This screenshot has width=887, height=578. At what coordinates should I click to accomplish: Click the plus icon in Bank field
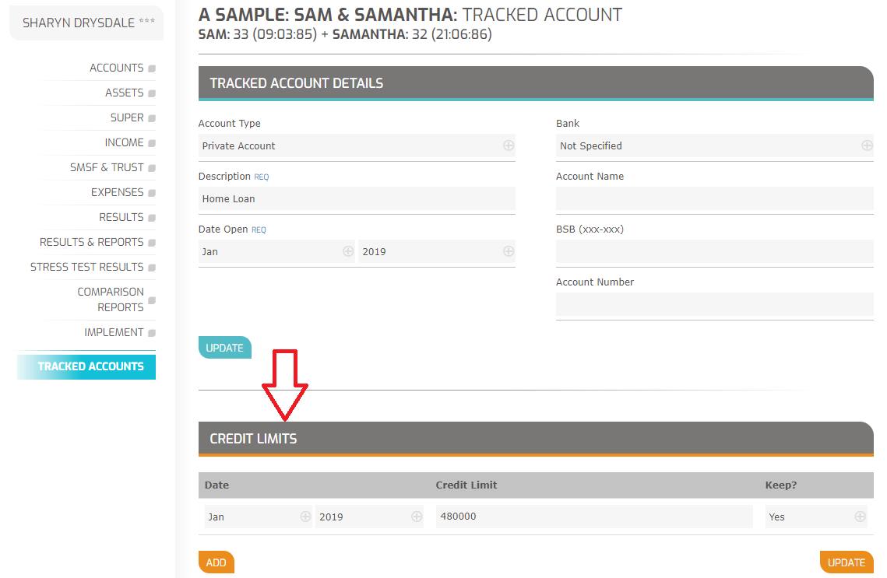867,145
